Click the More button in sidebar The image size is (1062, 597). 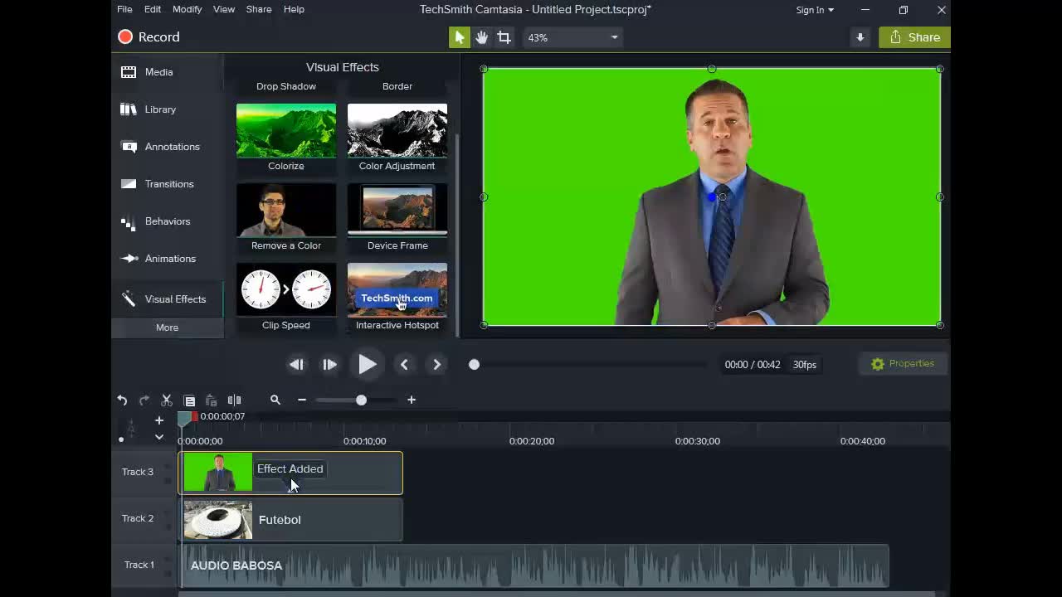pyautogui.click(x=168, y=328)
